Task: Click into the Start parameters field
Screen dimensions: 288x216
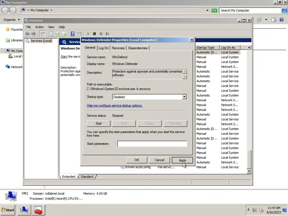Action: [152, 144]
